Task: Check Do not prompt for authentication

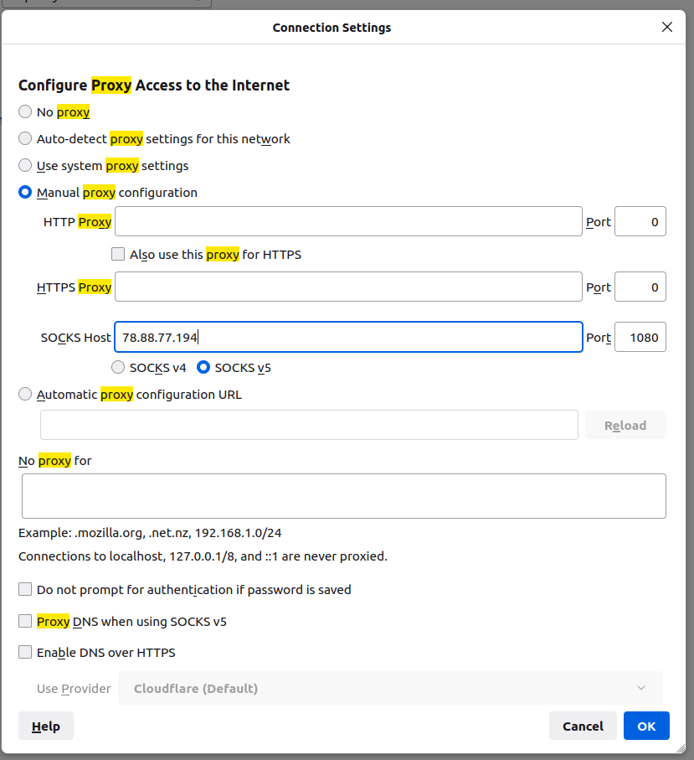Action: coord(26,590)
